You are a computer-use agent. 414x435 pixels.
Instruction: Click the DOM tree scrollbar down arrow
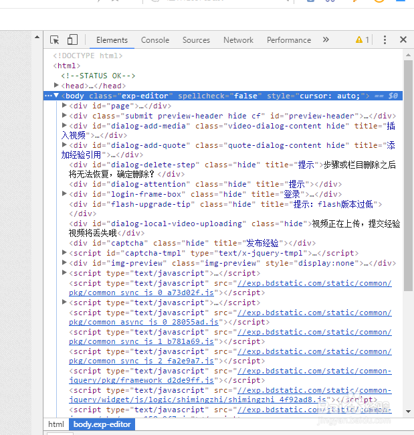408,412
